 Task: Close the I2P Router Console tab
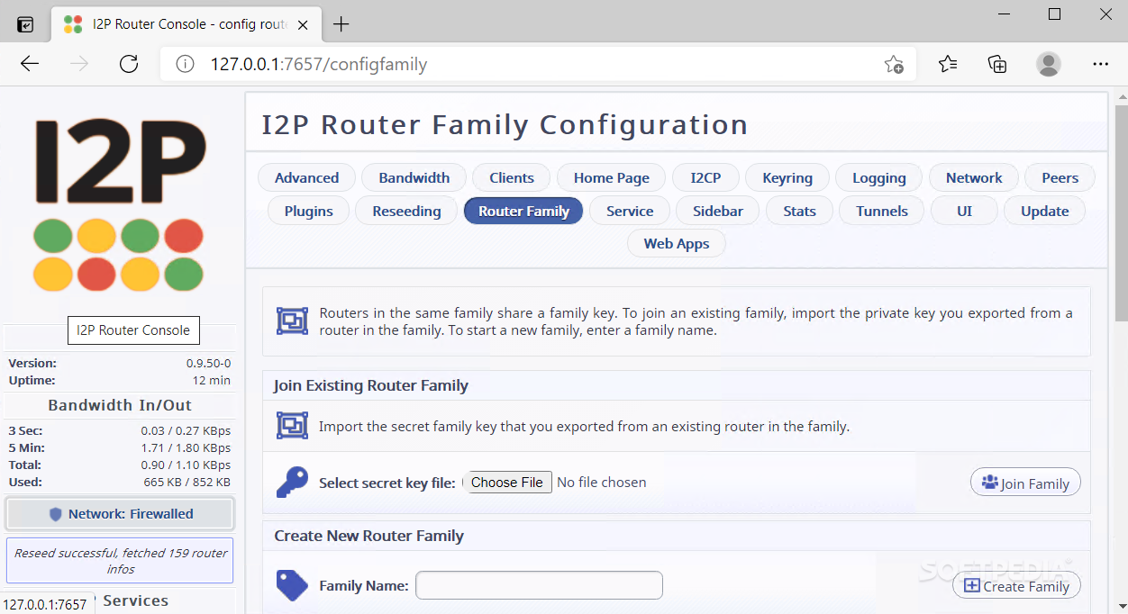[x=302, y=24]
